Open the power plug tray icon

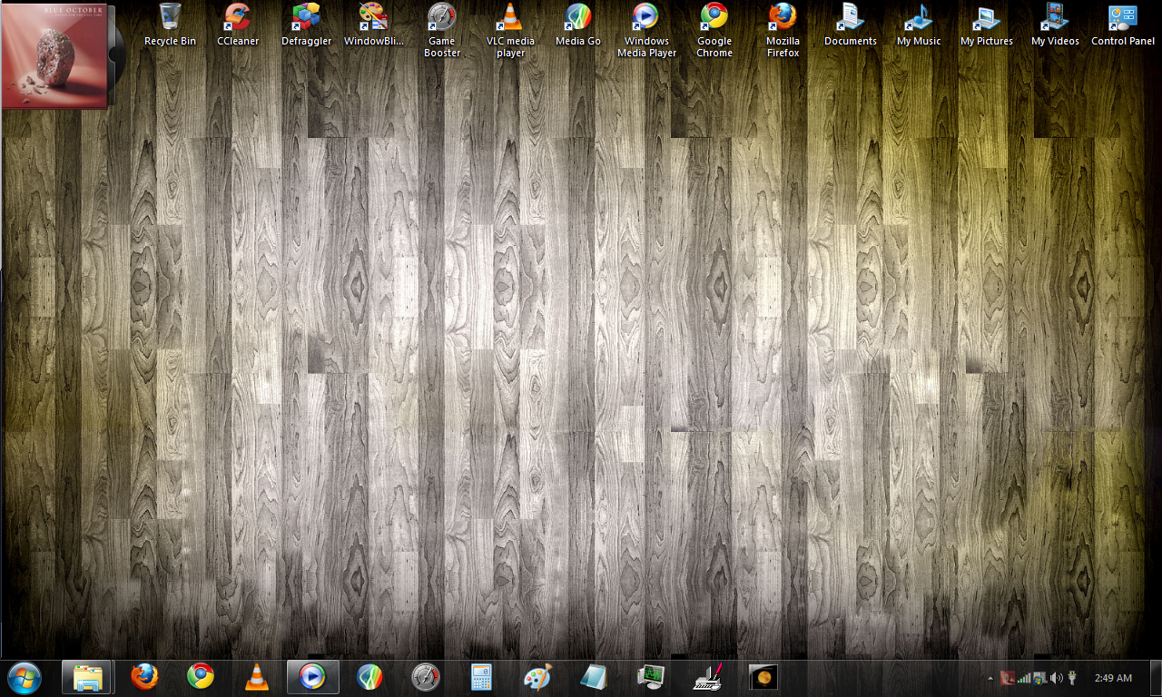(x=1073, y=678)
